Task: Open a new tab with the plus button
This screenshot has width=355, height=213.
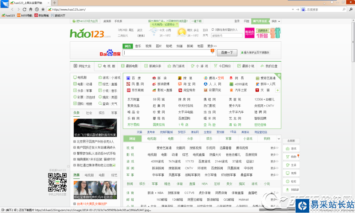Action: [54, 3]
